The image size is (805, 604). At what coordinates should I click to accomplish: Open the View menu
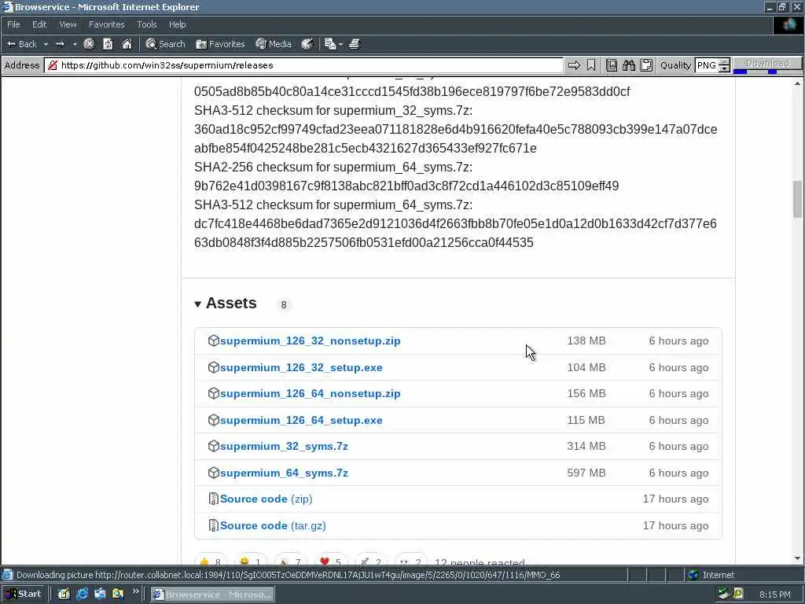coord(68,24)
